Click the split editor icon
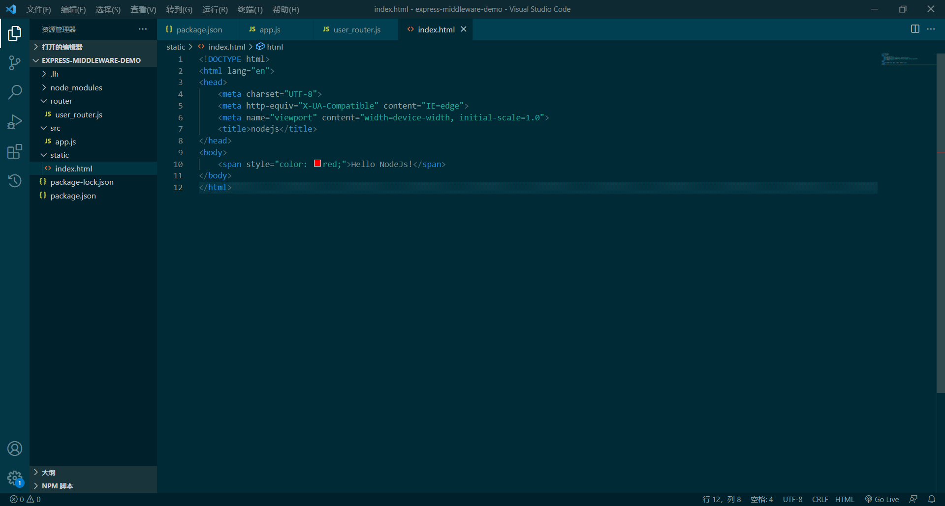Viewport: 945px width, 506px height. click(915, 29)
